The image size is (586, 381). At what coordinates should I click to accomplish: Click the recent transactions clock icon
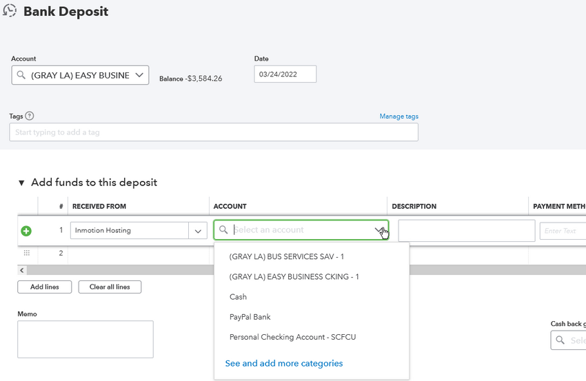(10, 11)
